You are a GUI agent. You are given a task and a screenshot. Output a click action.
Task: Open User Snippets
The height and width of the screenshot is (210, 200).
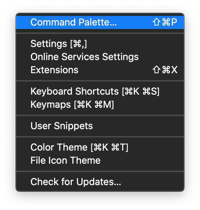click(x=100, y=126)
